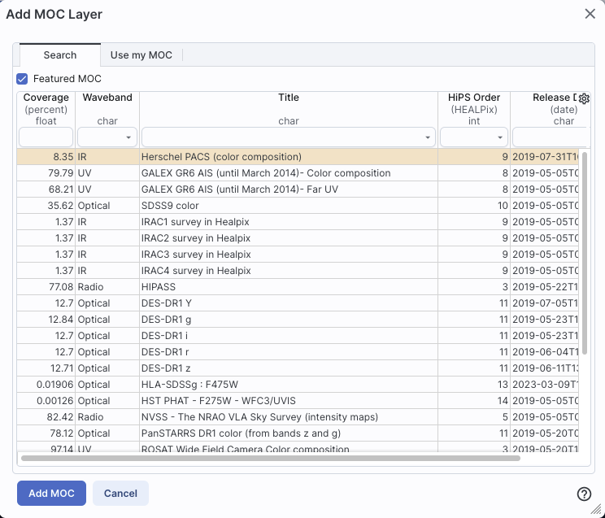Click the Cancel button
The image size is (605, 518).
pos(120,494)
